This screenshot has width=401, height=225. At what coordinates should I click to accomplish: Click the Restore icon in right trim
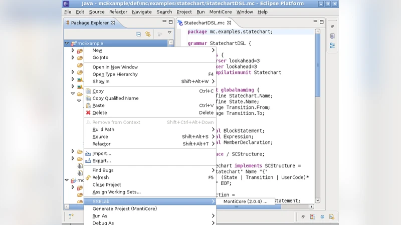[332, 26]
